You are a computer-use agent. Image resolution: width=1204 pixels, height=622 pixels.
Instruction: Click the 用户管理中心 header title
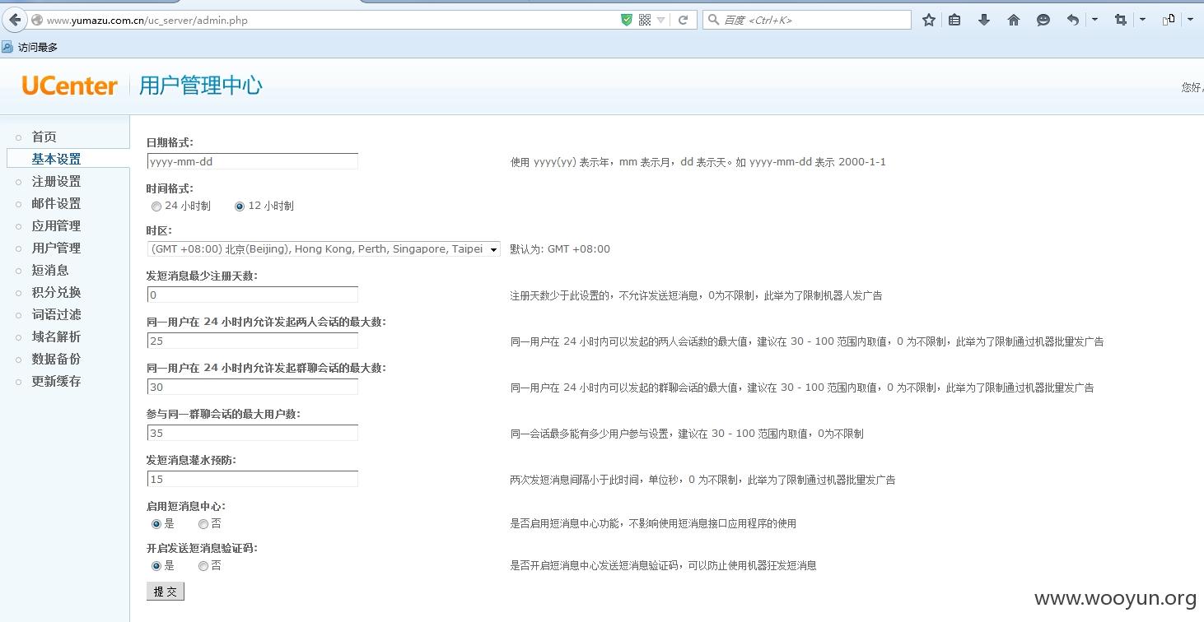[201, 86]
